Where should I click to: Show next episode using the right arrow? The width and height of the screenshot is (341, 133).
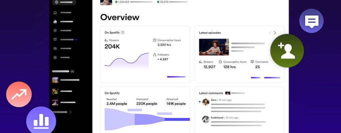[275, 33]
